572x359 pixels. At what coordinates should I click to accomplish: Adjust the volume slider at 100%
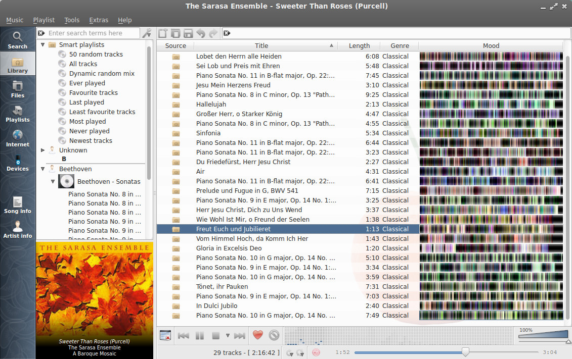543,335
